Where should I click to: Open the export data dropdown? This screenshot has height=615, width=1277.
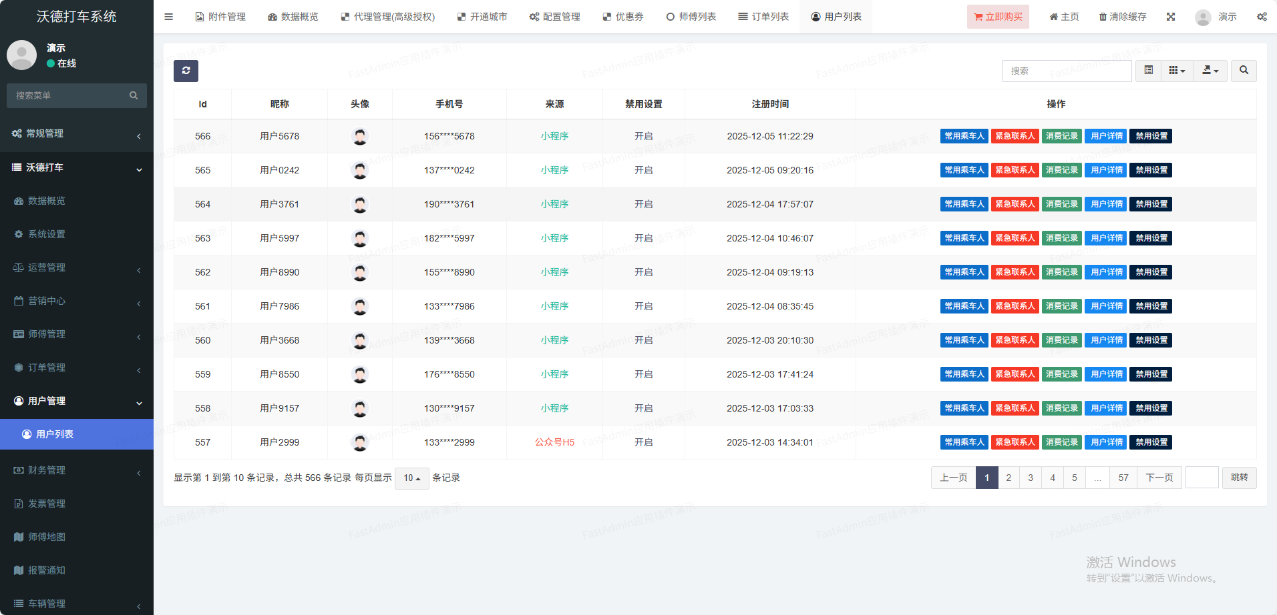pos(1210,71)
